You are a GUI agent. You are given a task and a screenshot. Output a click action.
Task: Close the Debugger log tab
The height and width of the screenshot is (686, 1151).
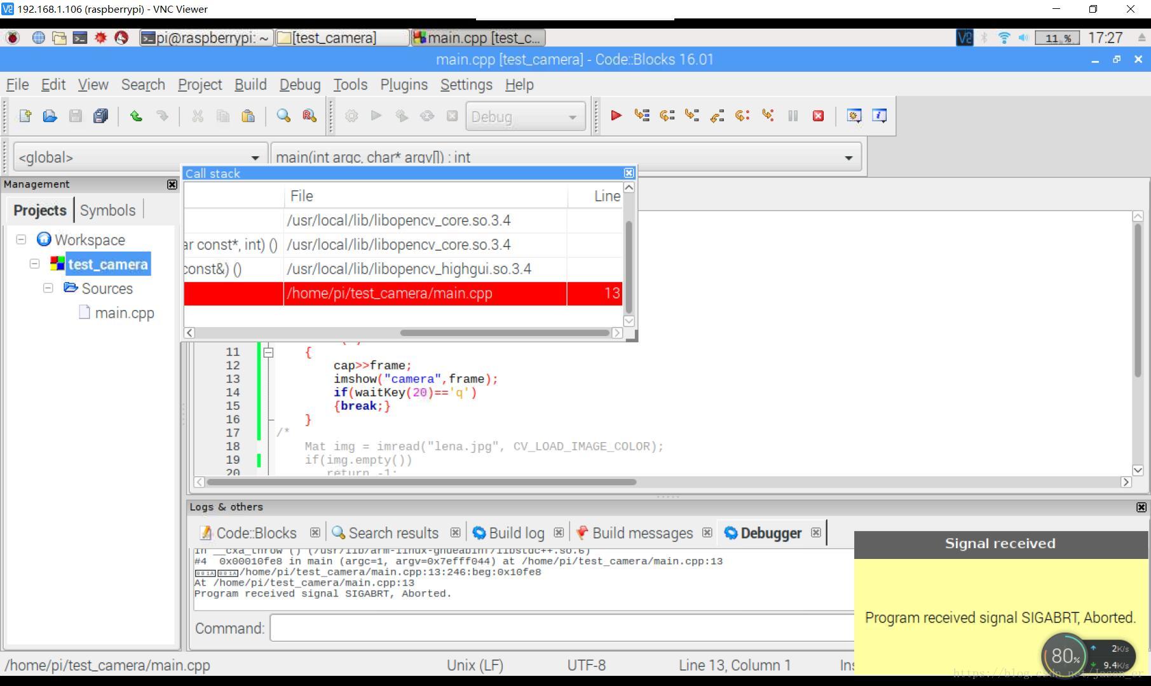pyautogui.click(x=816, y=533)
